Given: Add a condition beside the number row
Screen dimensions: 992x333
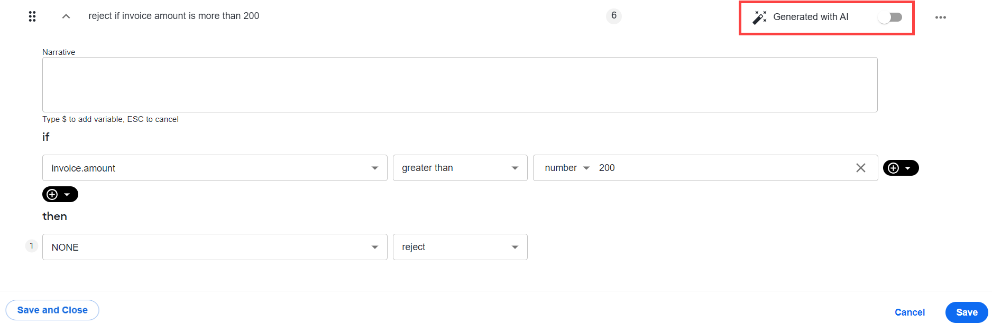Looking at the screenshot, I should pyautogui.click(x=901, y=168).
